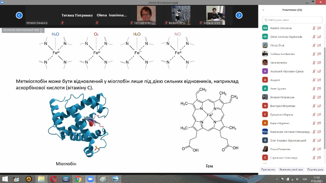Open Opera browser from the taskbar

tap(53, 179)
